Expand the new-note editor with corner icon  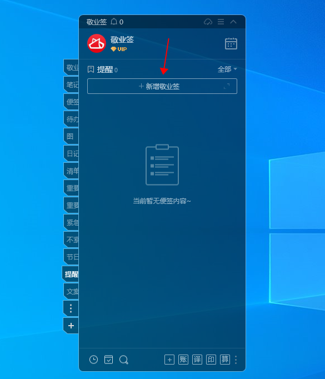(227, 86)
